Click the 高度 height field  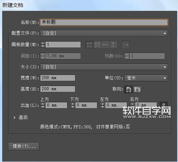coord(58,89)
